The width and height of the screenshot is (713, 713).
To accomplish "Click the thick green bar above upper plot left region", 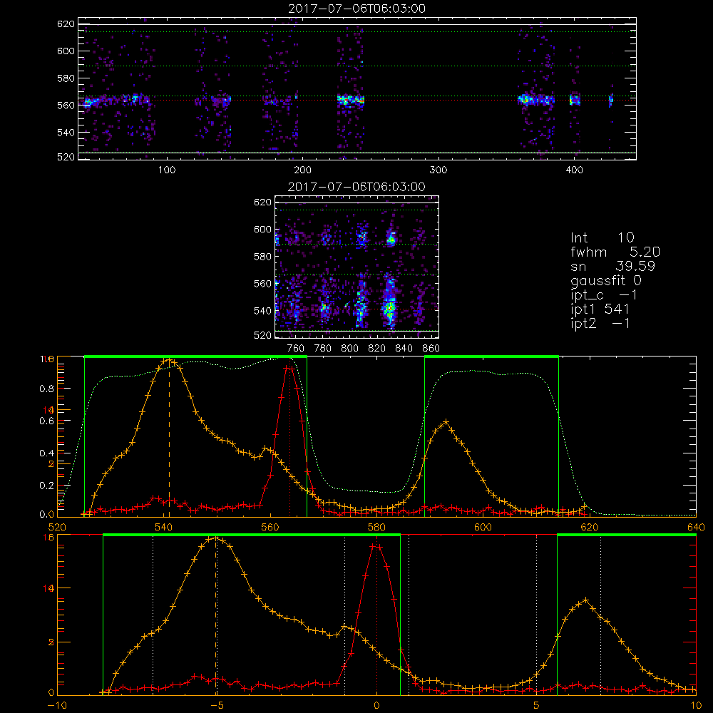I will click(x=195, y=357).
